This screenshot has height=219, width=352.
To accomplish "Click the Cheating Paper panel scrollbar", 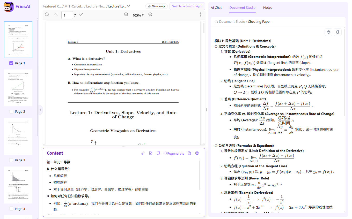I will 344,72.
